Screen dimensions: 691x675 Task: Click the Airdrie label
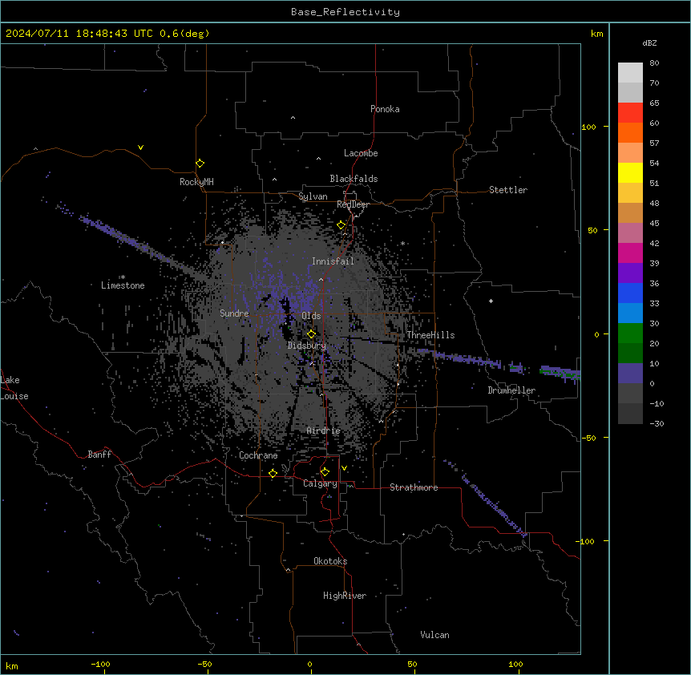pyautogui.click(x=324, y=430)
